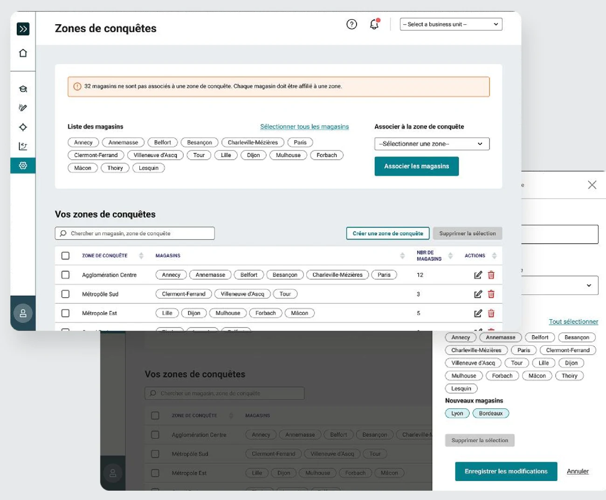This screenshot has width=606, height=500.
Task: Open Sélectionner une zone dropdown
Action: (432, 144)
